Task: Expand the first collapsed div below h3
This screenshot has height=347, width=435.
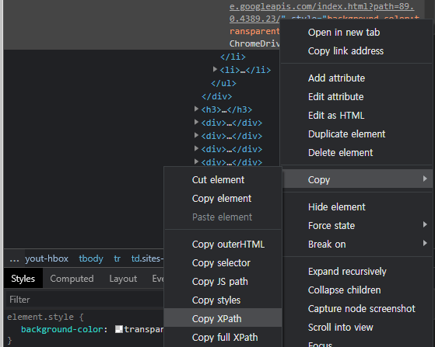Action: 196,122
